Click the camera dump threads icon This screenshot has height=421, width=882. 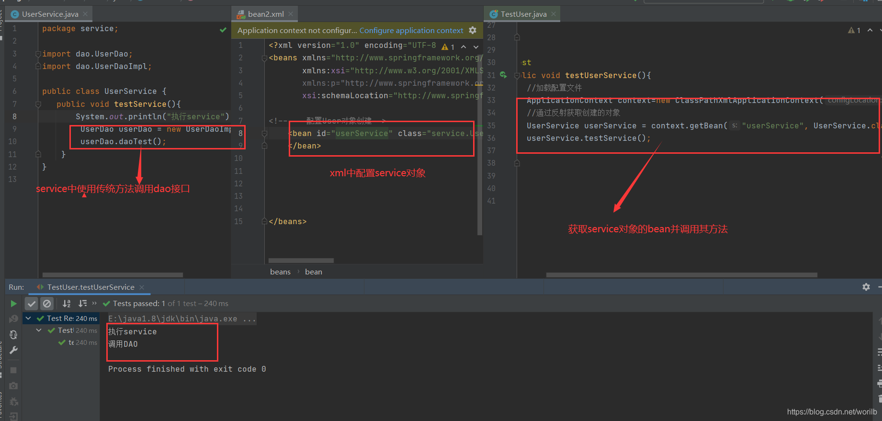(x=13, y=386)
